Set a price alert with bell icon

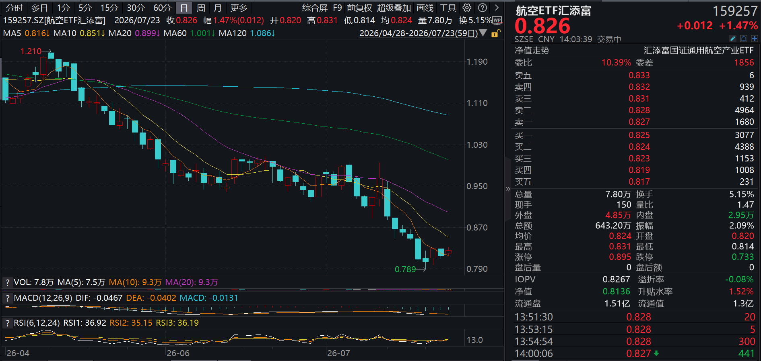pyautogui.click(x=744, y=39)
